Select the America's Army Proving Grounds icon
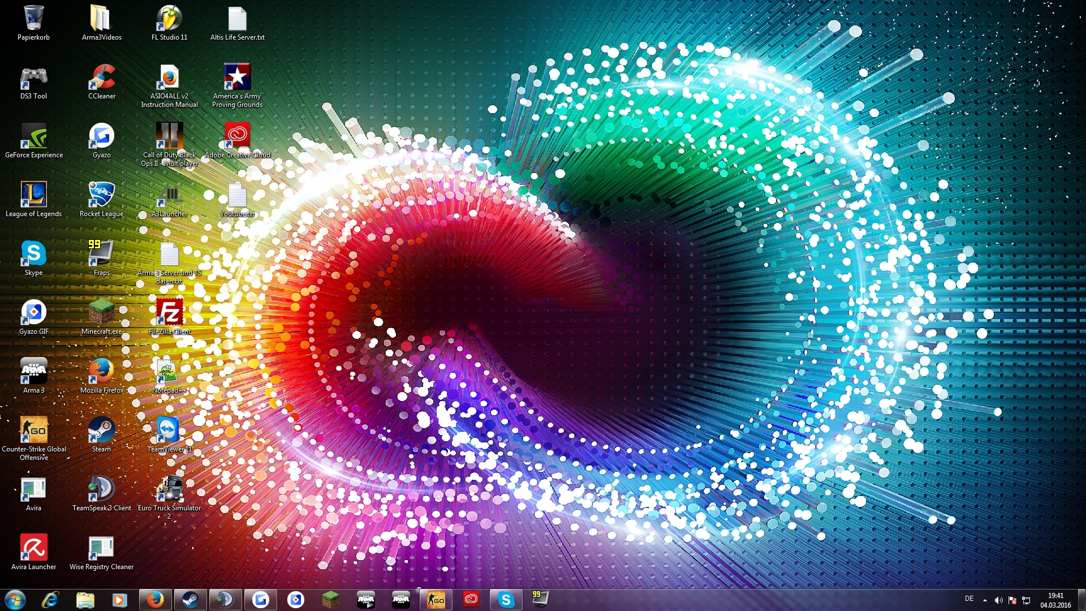Screen dimensions: 1086x611 pyautogui.click(x=237, y=78)
